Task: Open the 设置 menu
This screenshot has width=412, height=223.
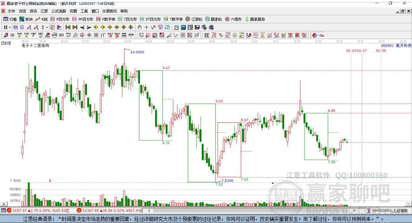Action: click(73, 11)
